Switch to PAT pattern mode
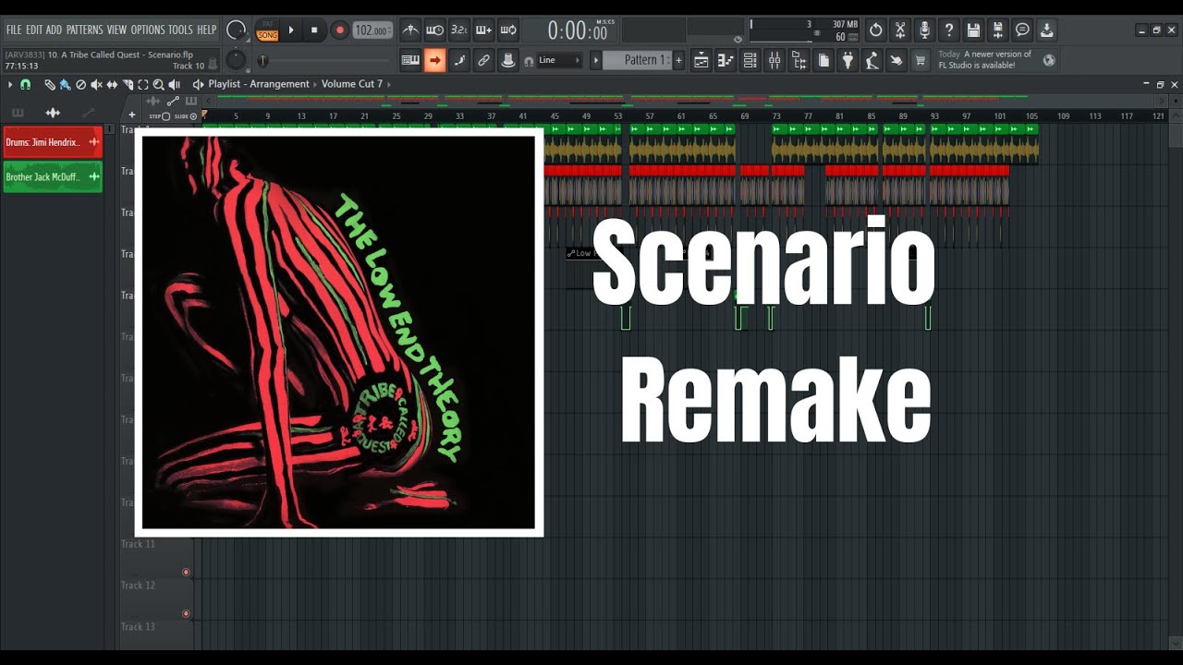1183x665 pixels. [x=267, y=25]
